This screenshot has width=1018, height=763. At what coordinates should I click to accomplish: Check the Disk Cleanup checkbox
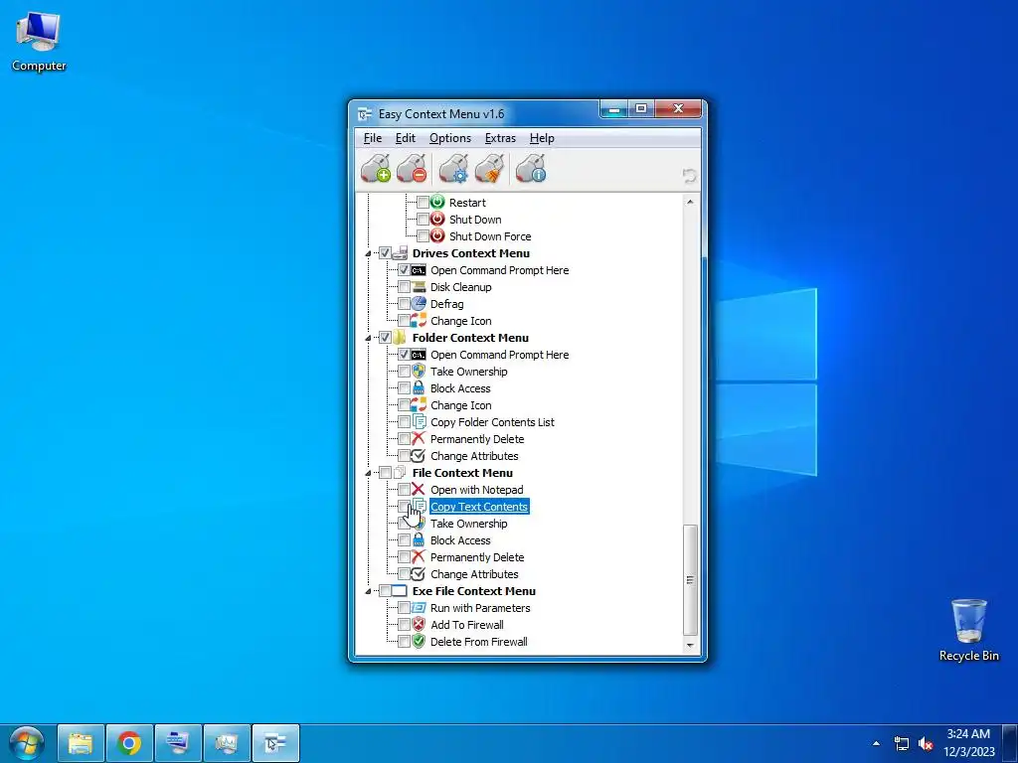[x=404, y=287]
